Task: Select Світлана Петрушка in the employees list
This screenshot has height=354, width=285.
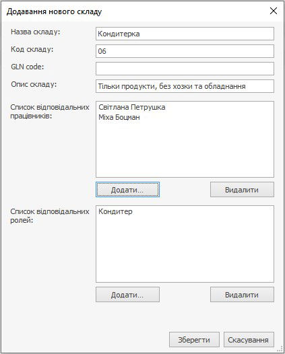Action: coord(132,107)
